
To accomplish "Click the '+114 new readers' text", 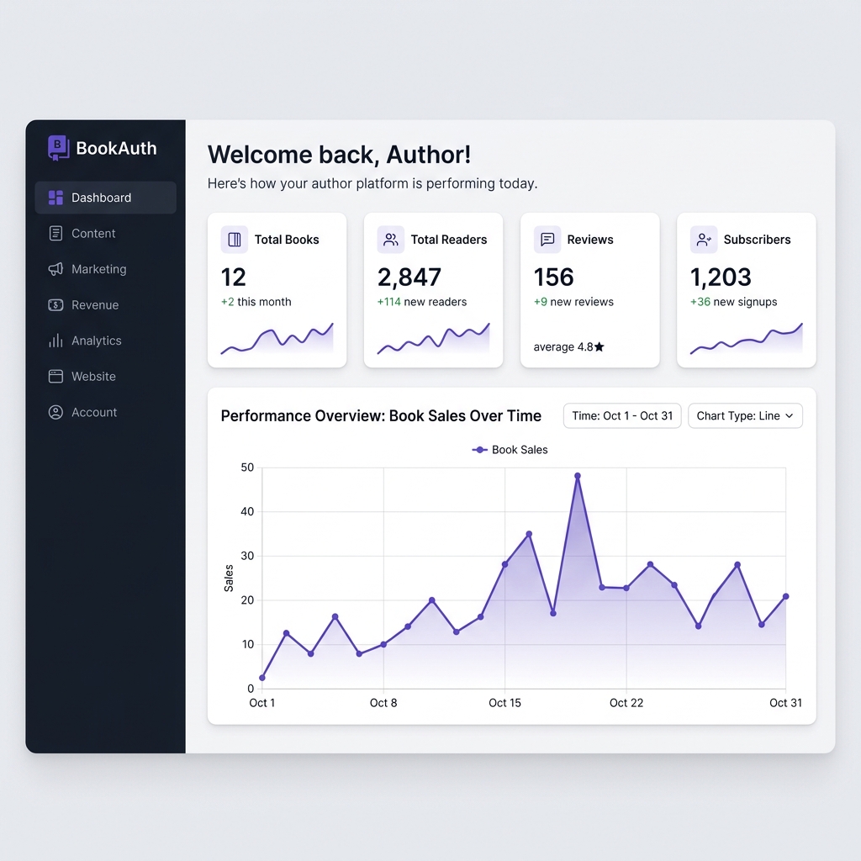I will (422, 302).
